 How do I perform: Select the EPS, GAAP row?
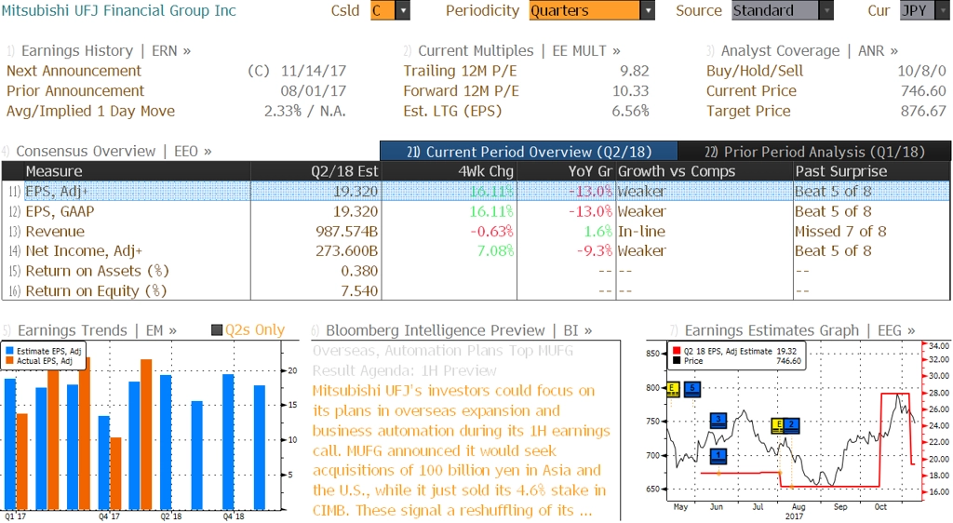[476, 211]
